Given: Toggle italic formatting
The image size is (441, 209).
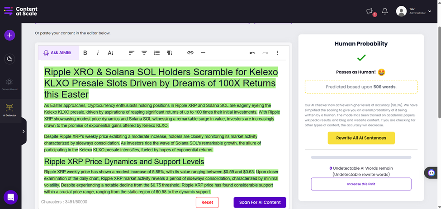Looking at the screenshot, I should tap(98, 53).
